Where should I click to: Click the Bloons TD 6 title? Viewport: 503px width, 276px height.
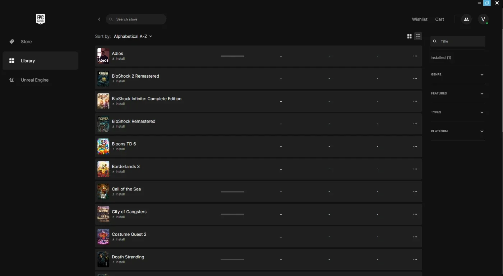[124, 144]
